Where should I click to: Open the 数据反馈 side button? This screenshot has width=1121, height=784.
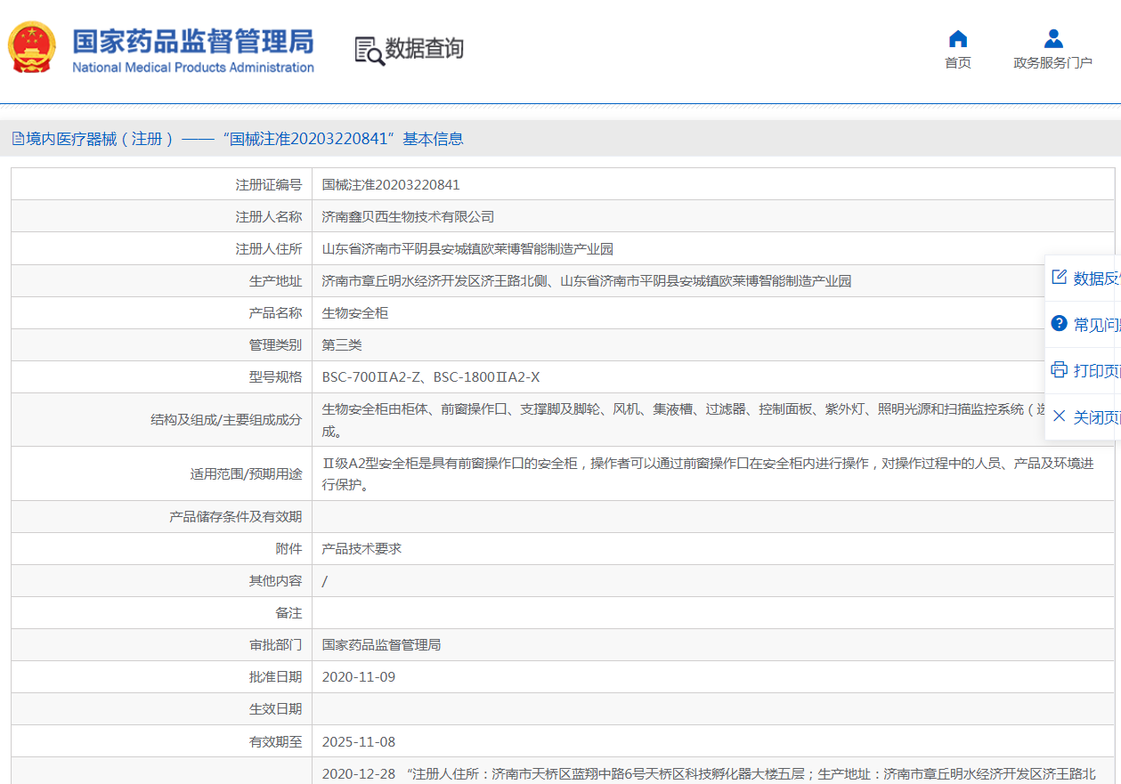(x=1083, y=278)
